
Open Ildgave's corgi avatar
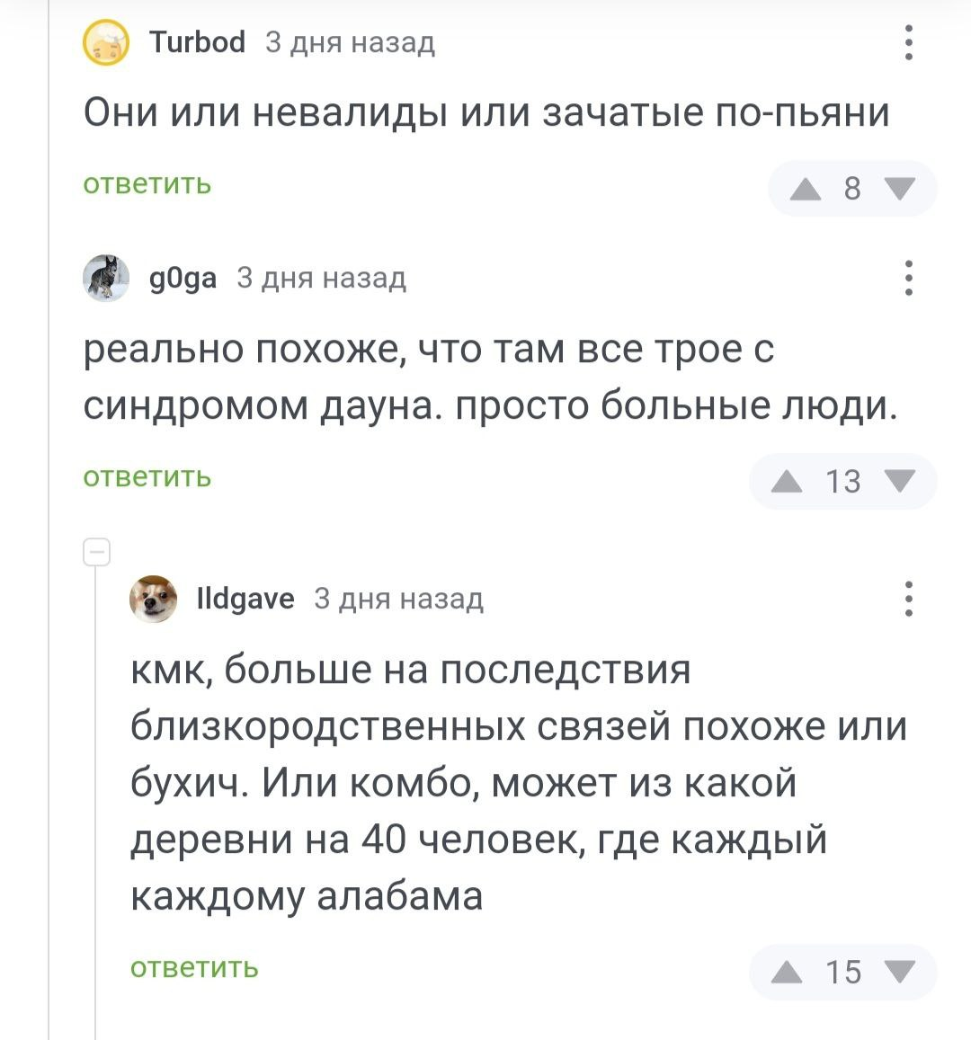click(154, 599)
